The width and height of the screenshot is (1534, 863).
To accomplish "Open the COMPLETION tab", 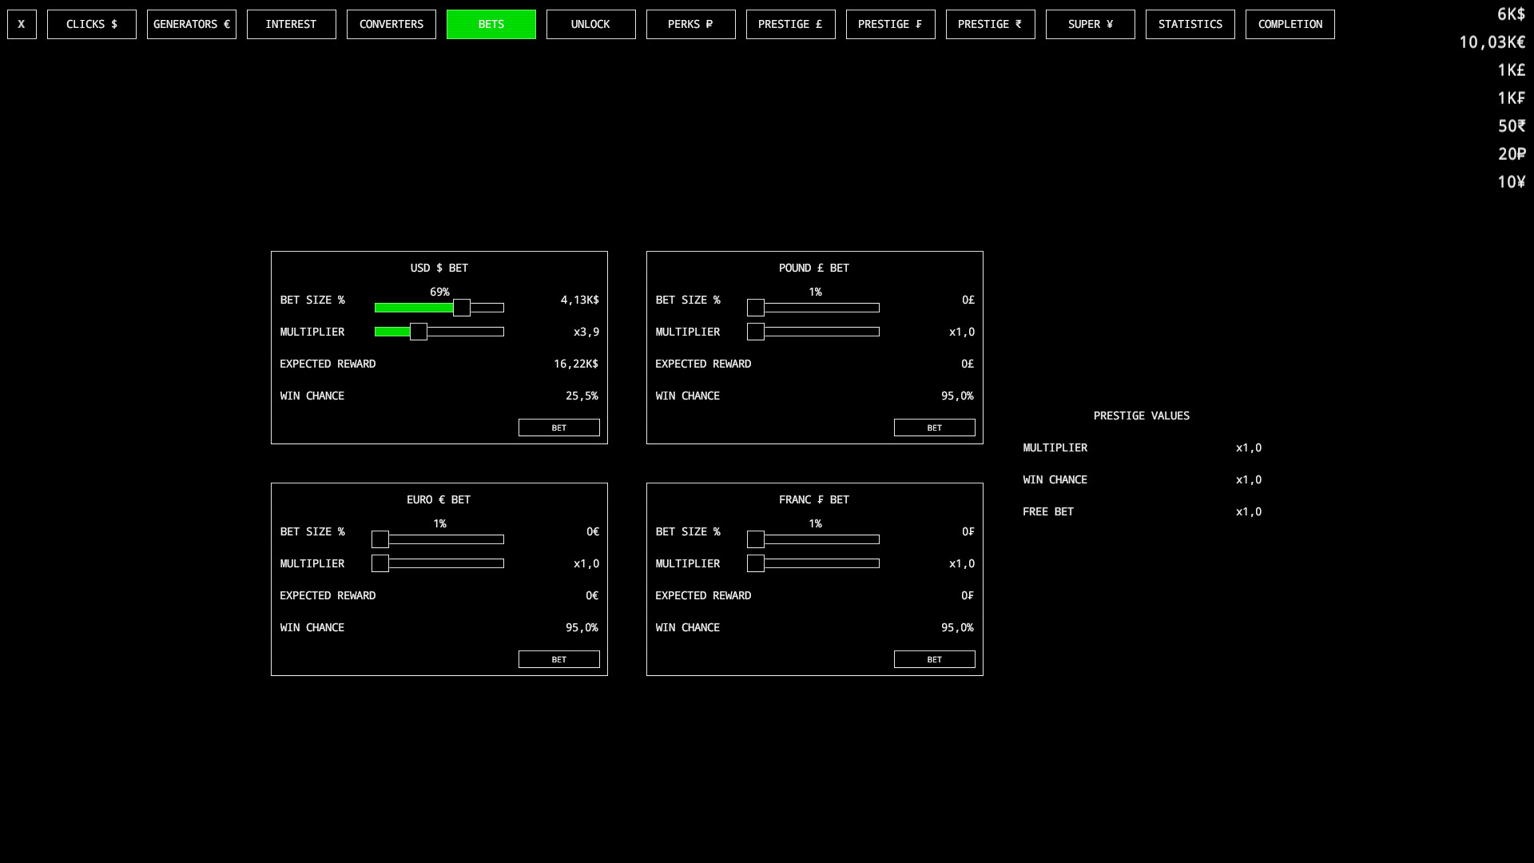I will pyautogui.click(x=1290, y=24).
